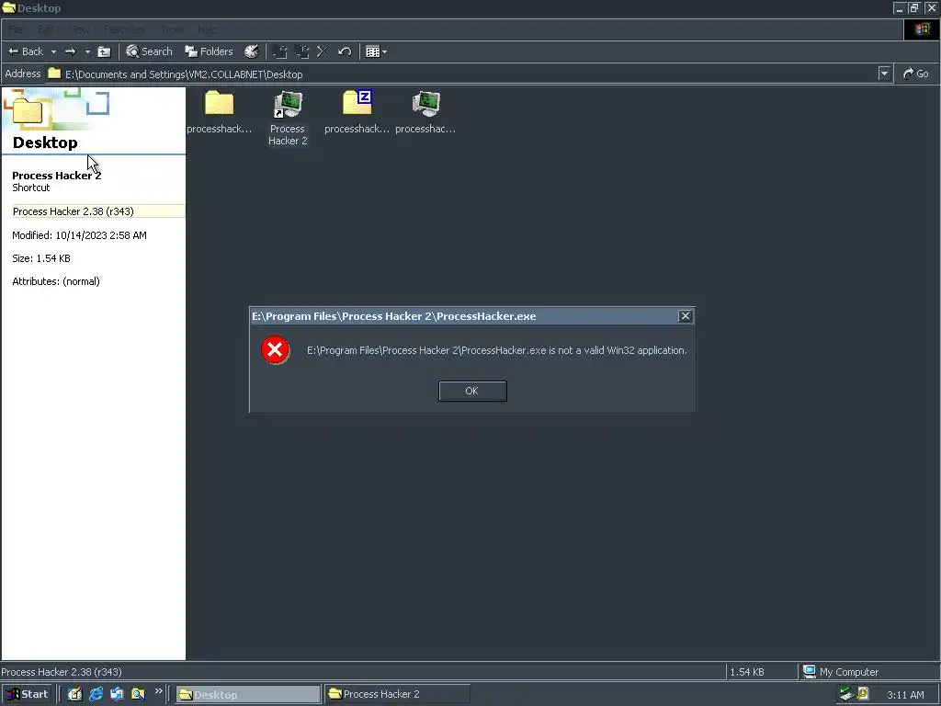Go up one folder level icon
Screen dimensions: 941x706
104,51
